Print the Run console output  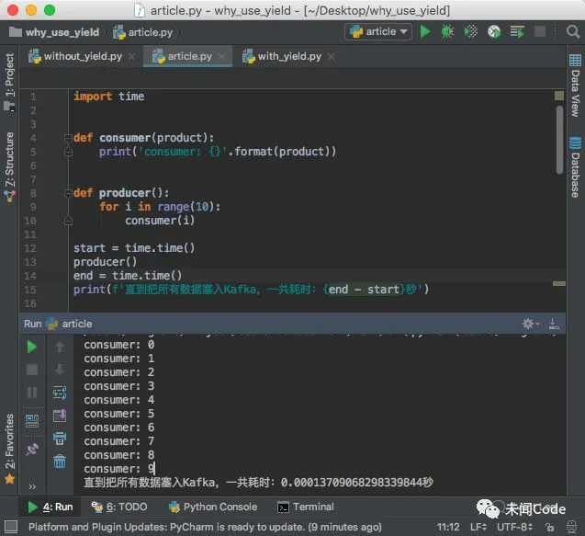[x=60, y=439]
